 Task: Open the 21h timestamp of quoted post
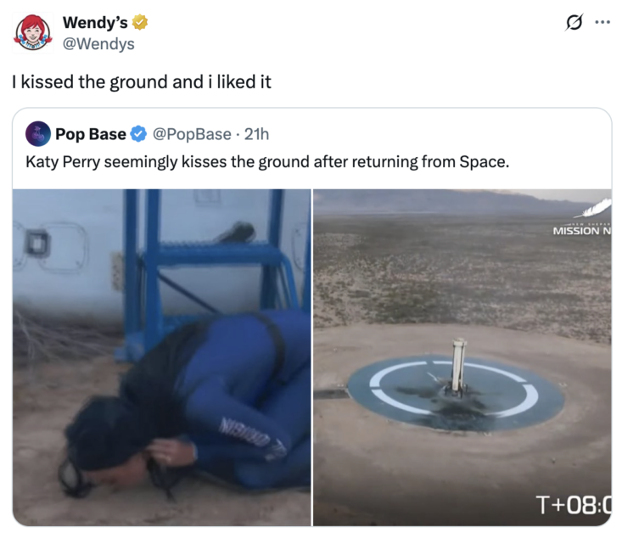pyautogui.click(x=256, y=134)
